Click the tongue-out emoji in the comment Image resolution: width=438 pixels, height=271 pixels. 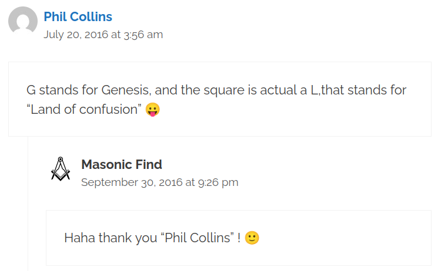[x=152, y=109]
